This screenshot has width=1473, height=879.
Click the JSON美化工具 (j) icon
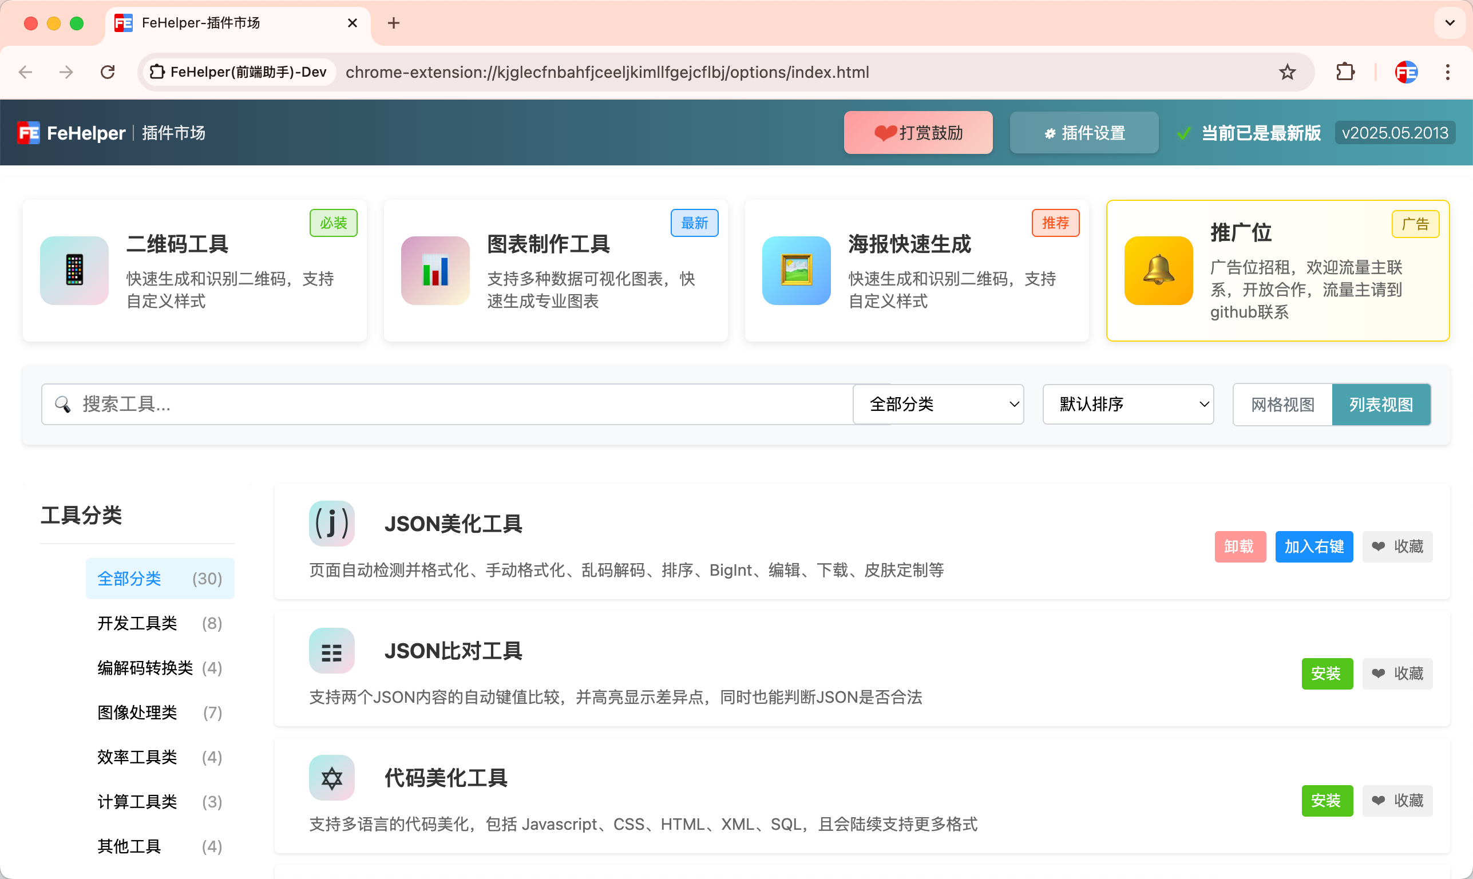click(x=332, y=523)
